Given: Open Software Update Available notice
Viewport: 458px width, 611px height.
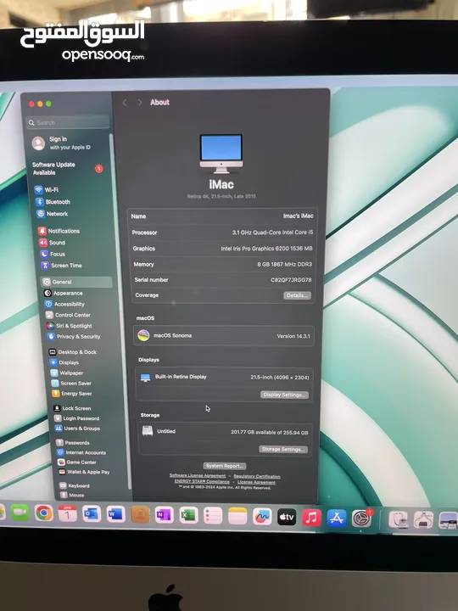Looking at the screenshot, I should 67,168.
